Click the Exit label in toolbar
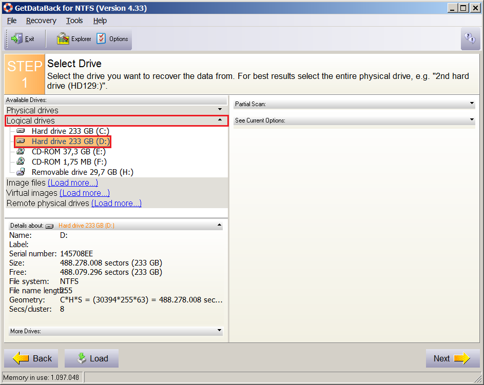 click(x=30, y=39)
